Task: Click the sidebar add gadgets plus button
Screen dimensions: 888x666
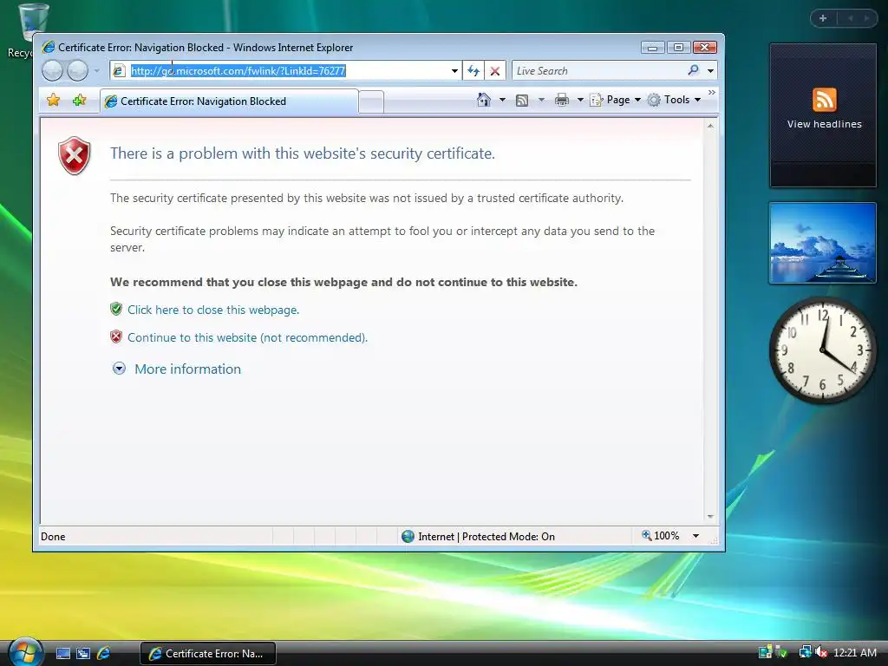Action: tap(823, 18)
